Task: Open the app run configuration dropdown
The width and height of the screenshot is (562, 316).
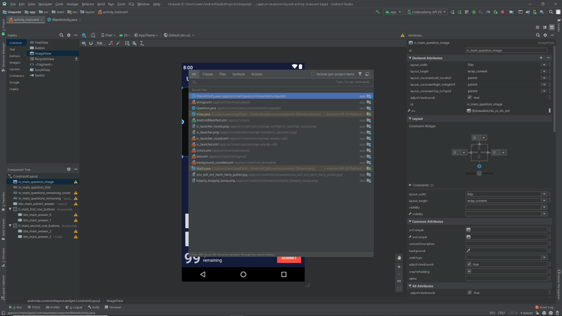Action: pyautogui.click(x=393, y=12)
